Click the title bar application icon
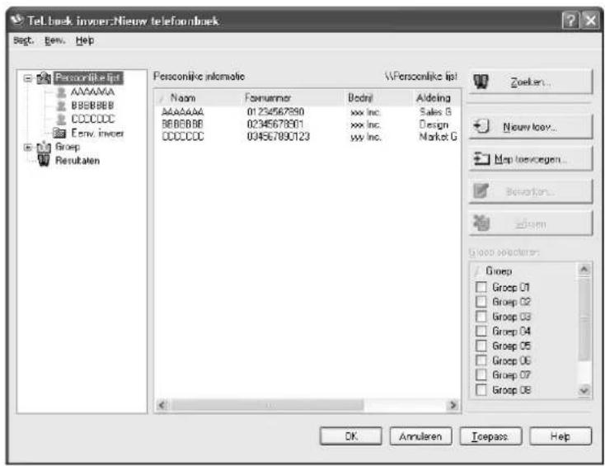The width and height of the screenshot is (605, 466). click(17, 20)
